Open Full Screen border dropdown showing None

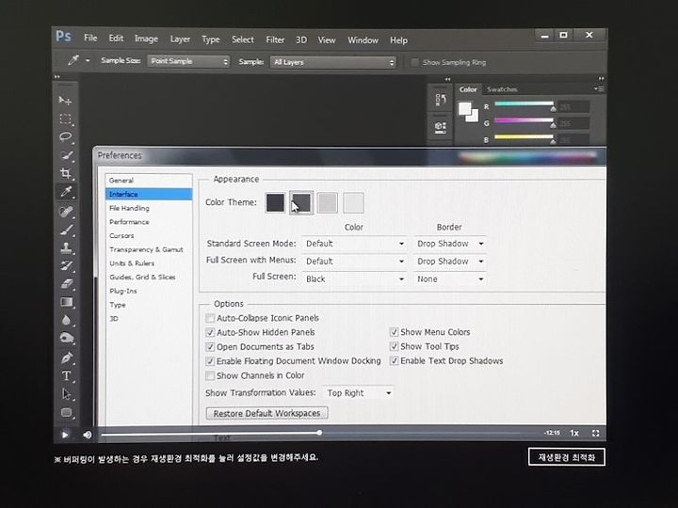tap(450, 279)
